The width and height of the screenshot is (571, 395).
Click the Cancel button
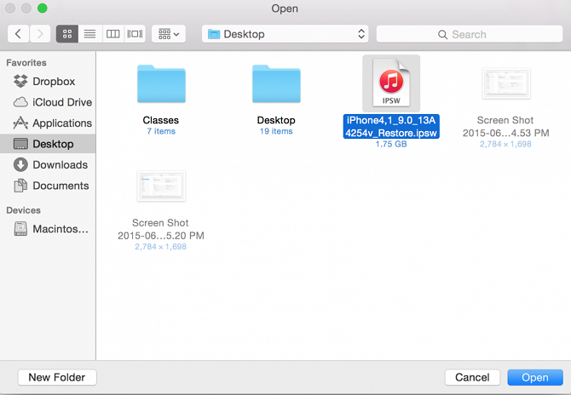coord(471,377)
